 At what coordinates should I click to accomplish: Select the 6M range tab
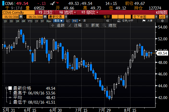pyautogui.click(x=23, y=21)
